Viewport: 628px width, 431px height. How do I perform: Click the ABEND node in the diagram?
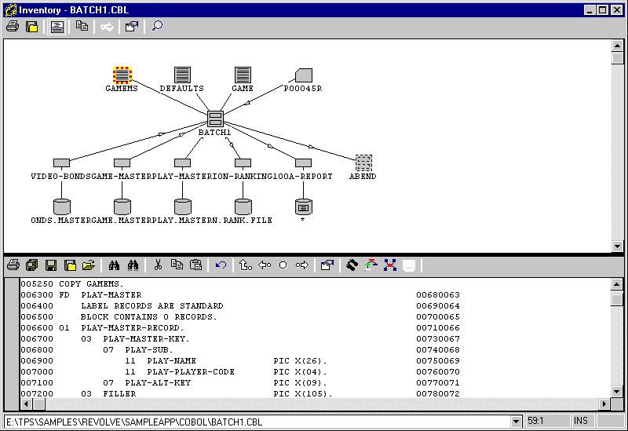[363, 163]
